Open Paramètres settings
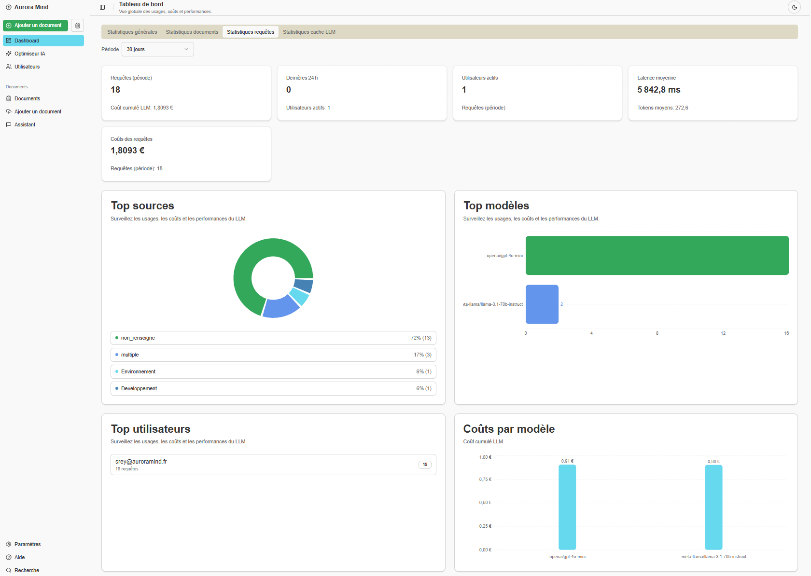Screen dimensions: 811x576 (28, 544)
